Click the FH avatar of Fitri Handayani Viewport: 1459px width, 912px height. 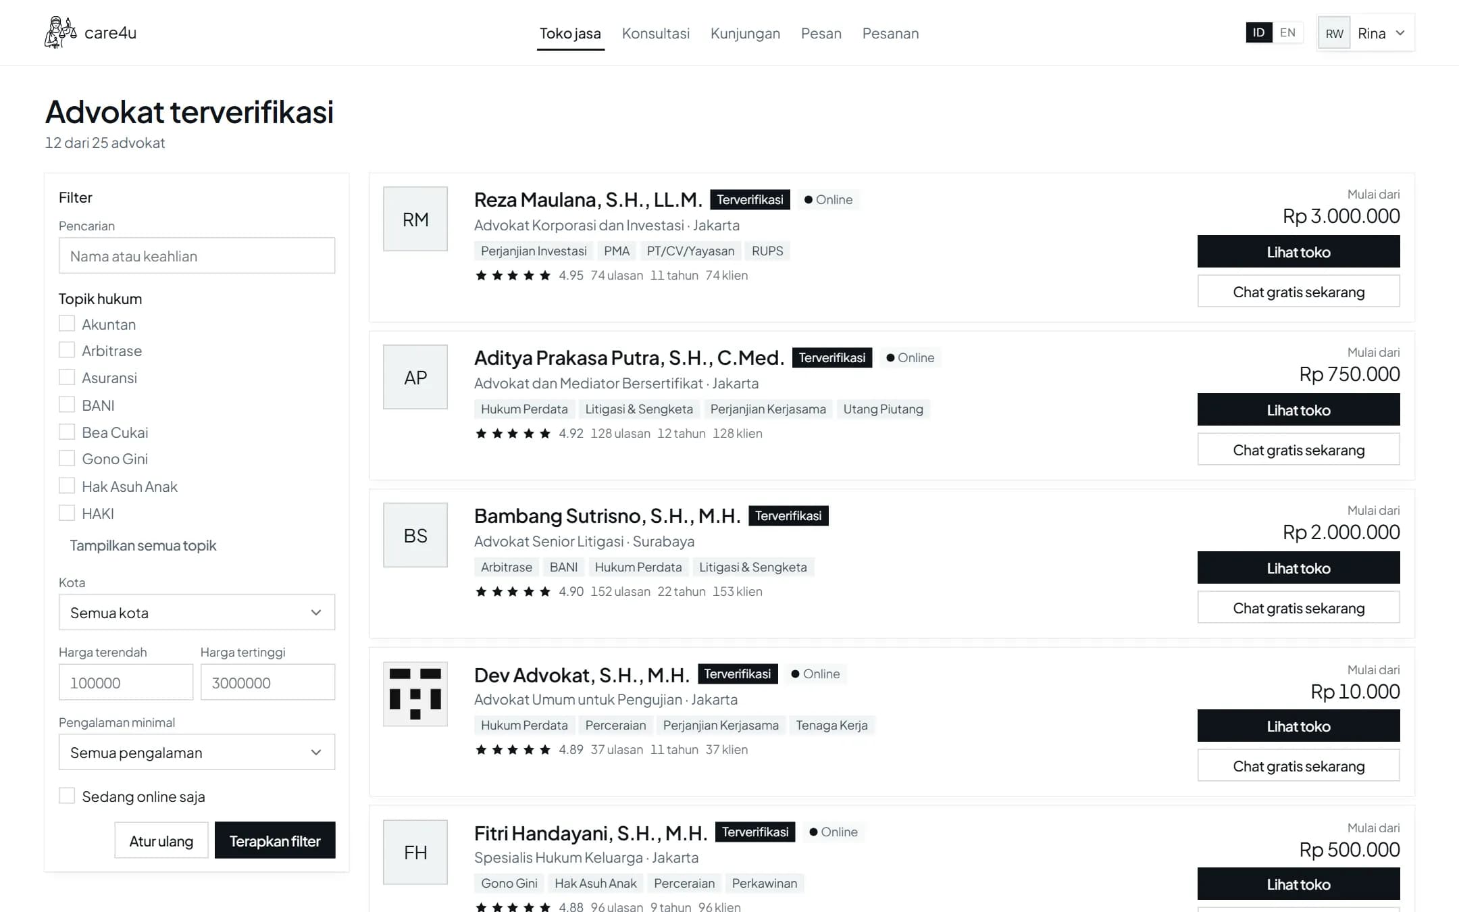(x=415, y=853)
